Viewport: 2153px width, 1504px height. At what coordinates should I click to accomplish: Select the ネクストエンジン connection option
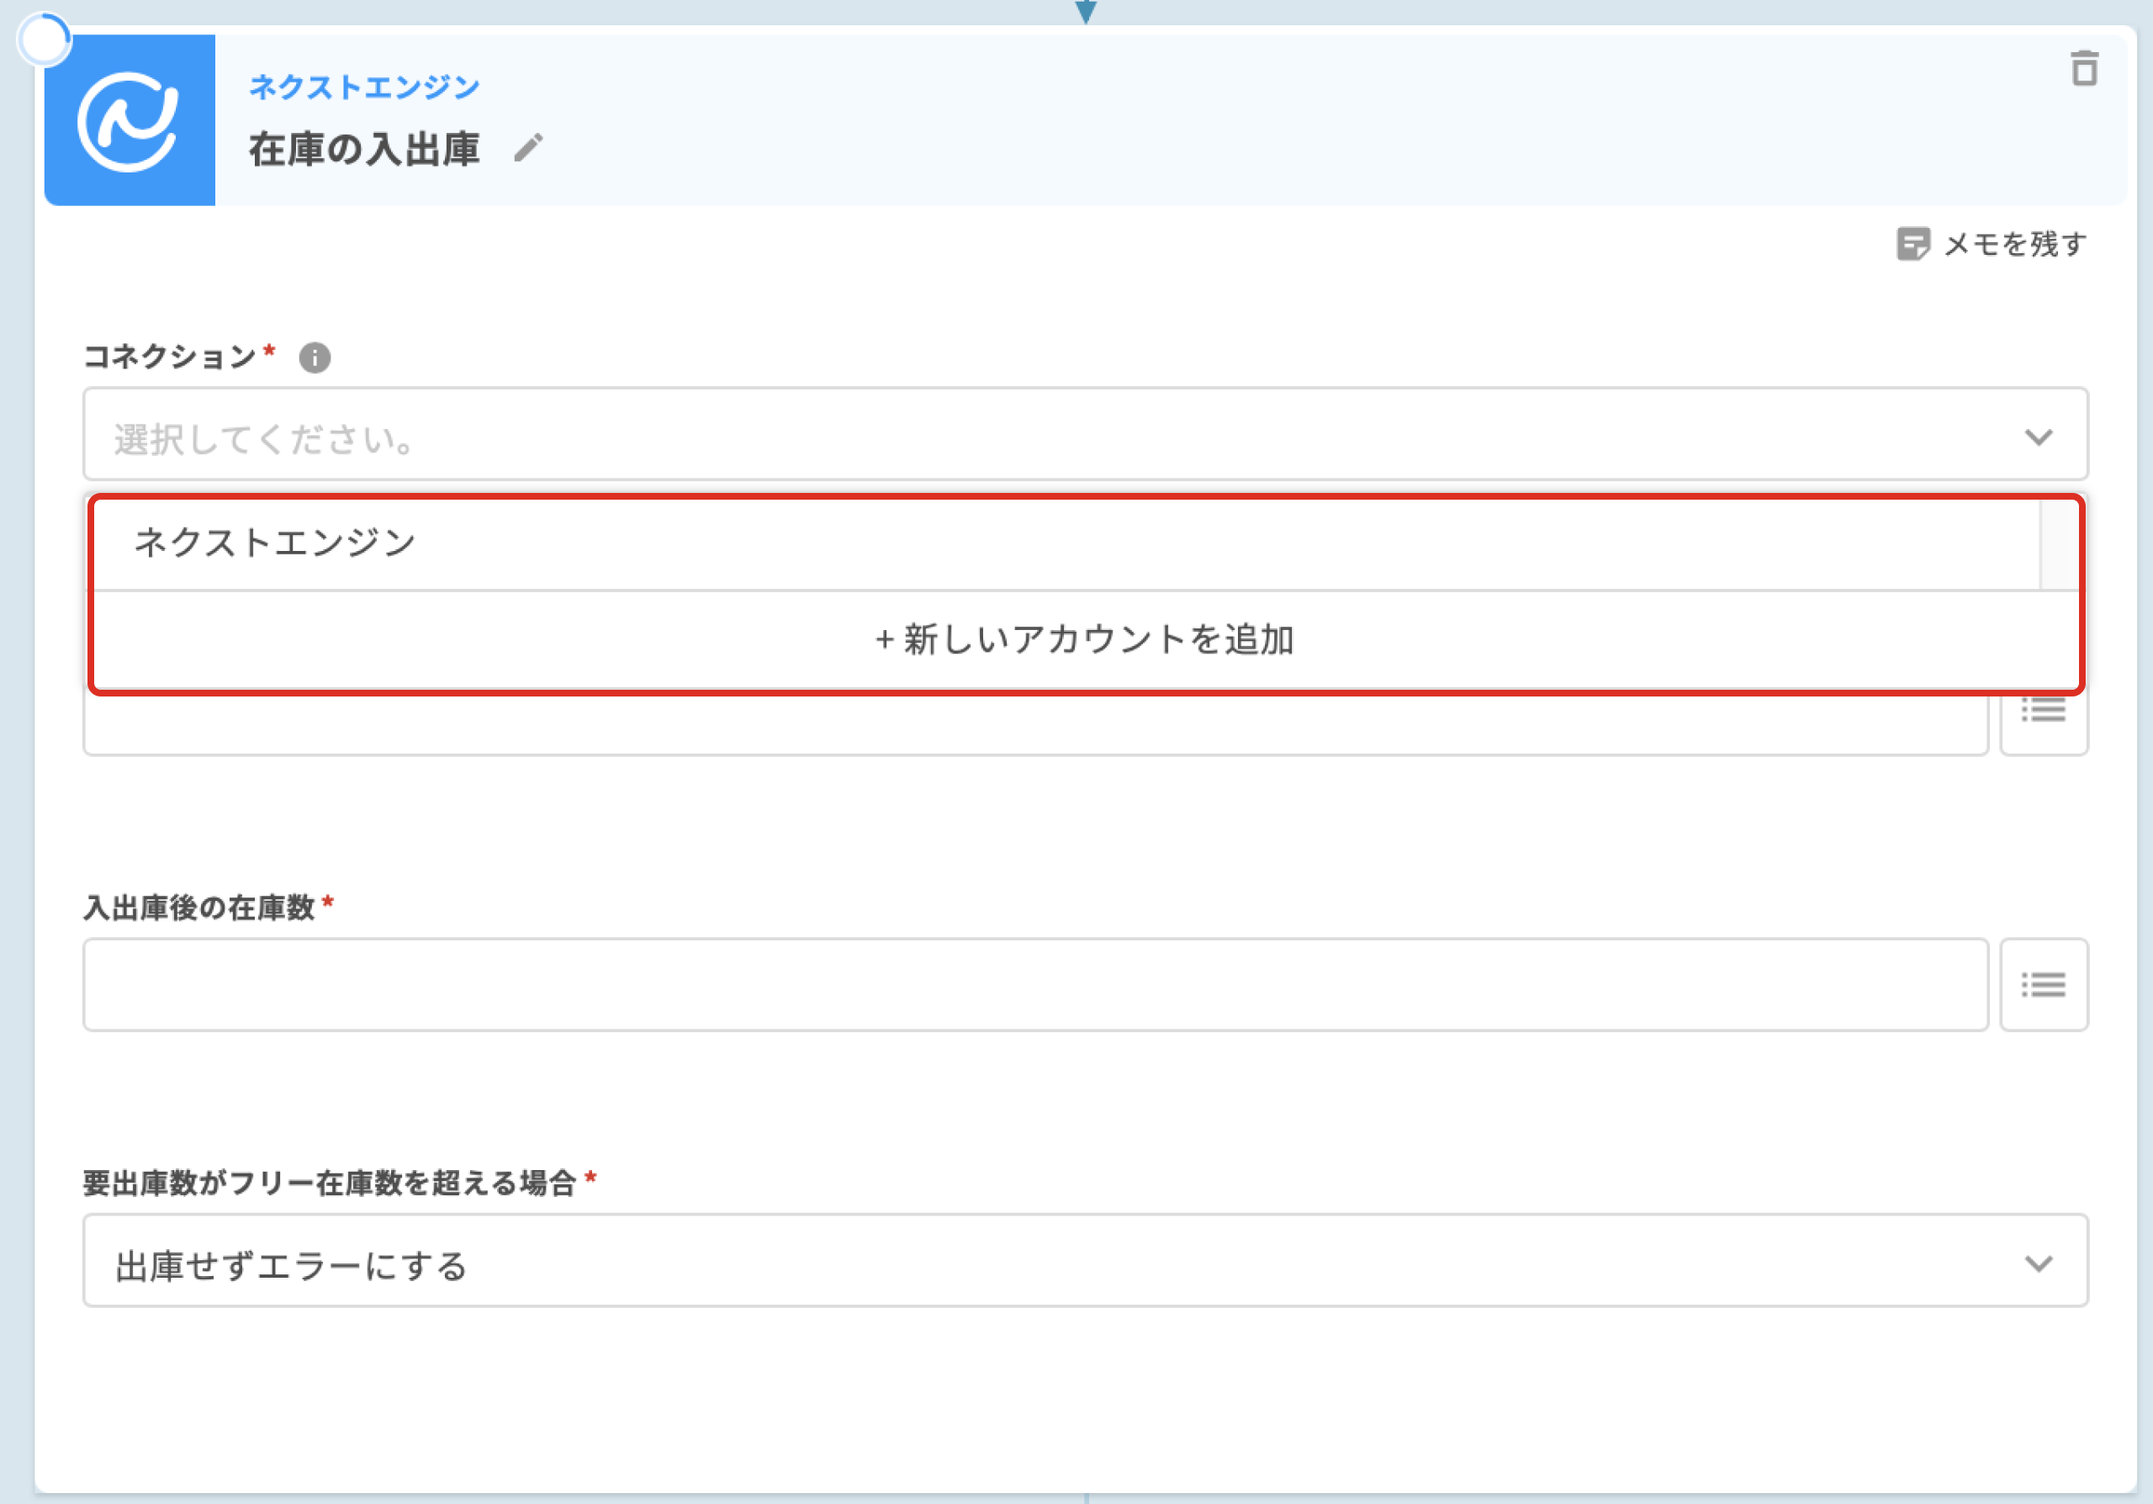coord(275,543)
